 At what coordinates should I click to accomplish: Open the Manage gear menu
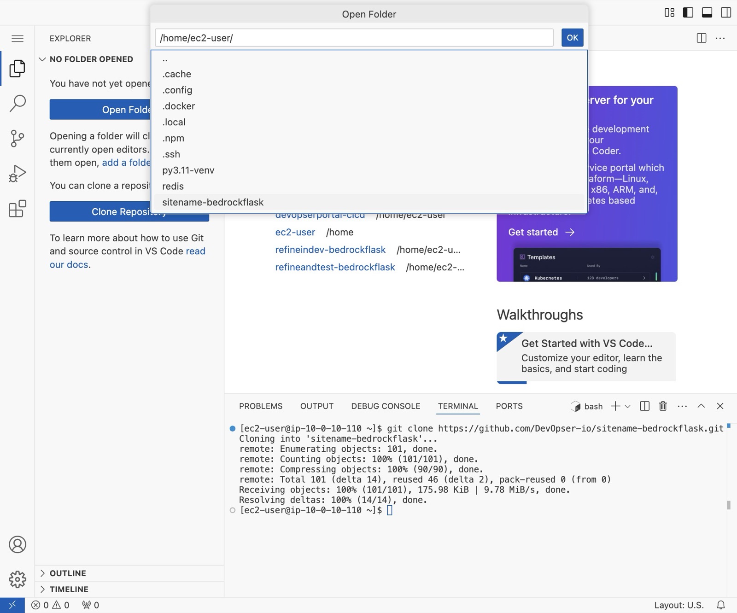pos(18,579)
